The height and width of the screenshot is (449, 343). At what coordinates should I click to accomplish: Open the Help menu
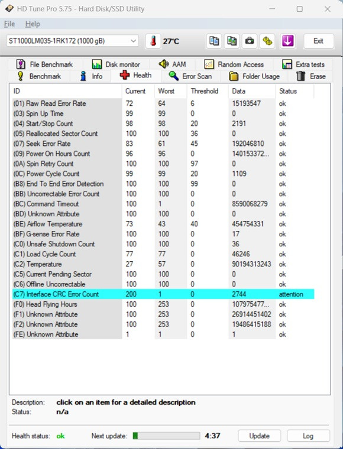point(33,24)
